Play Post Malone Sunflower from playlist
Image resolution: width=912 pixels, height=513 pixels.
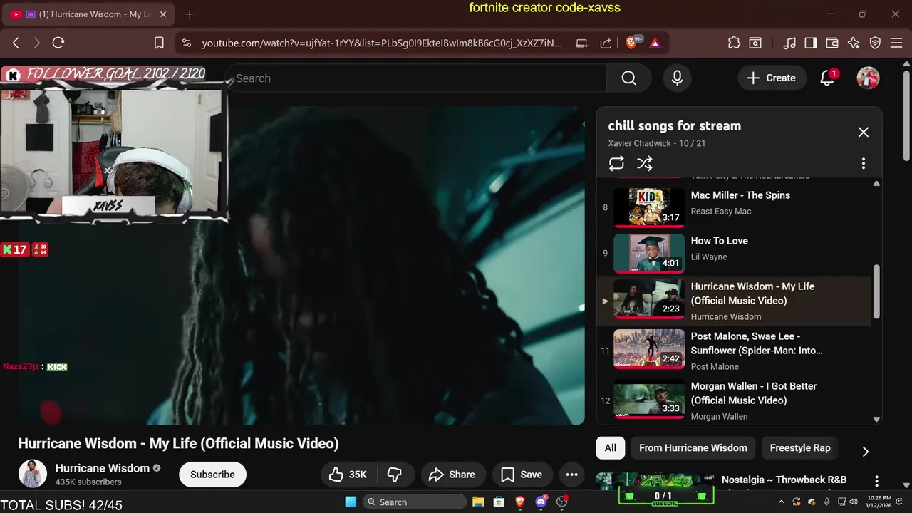click(x=733, y=351)
